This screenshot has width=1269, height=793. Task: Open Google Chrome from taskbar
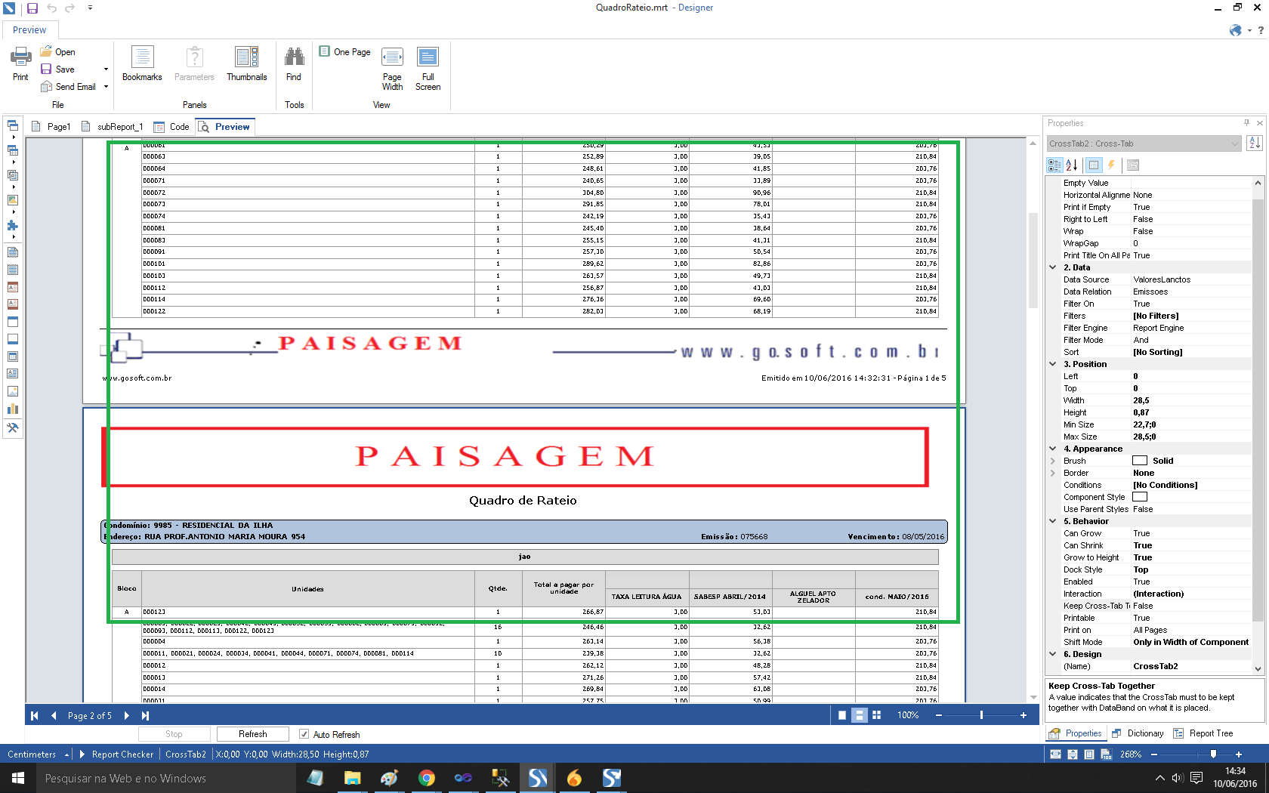(427, 778)
